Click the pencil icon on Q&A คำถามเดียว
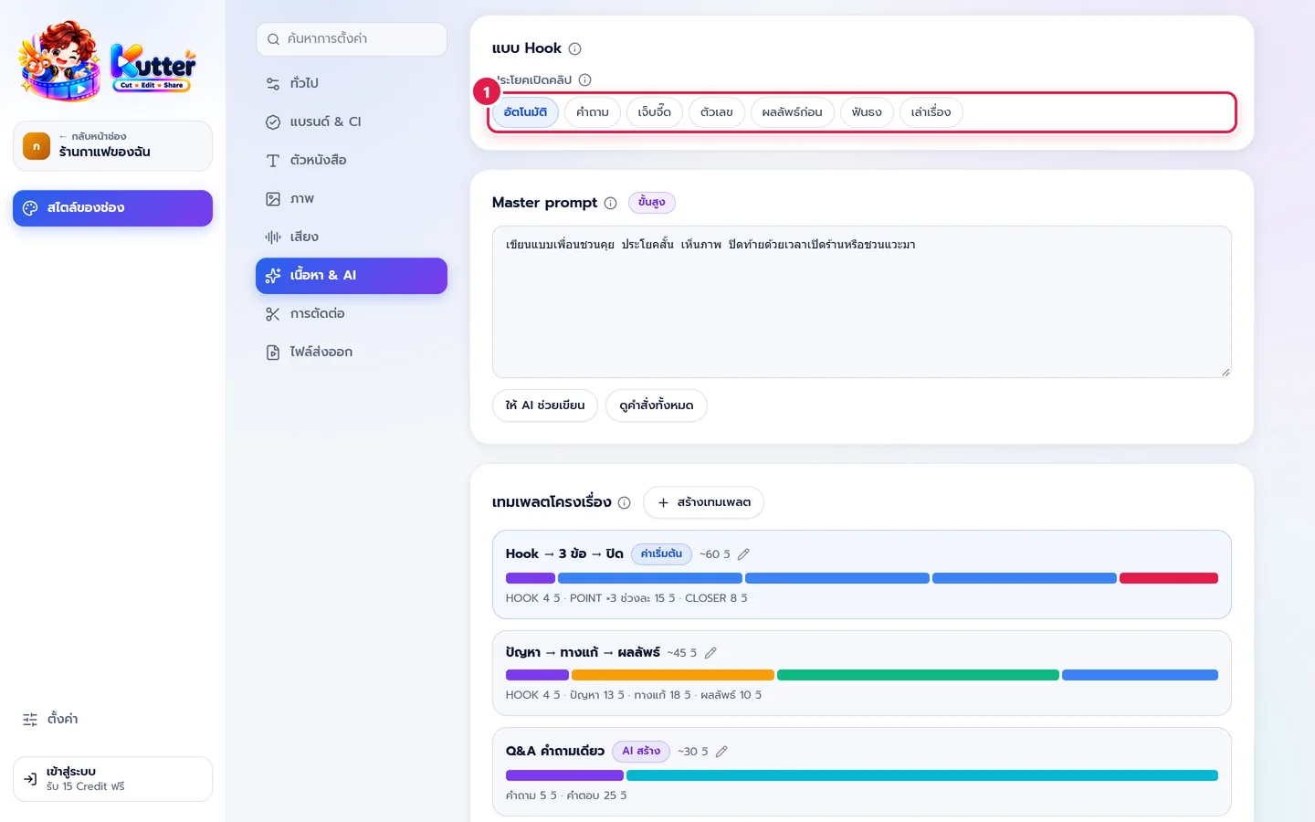This screenshot has width=1315, height=822. coord(721,752)
